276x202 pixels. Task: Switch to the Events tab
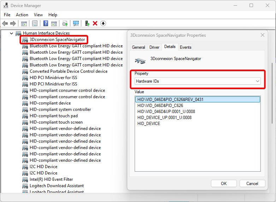pyautogui.click(x=186, y=47)
